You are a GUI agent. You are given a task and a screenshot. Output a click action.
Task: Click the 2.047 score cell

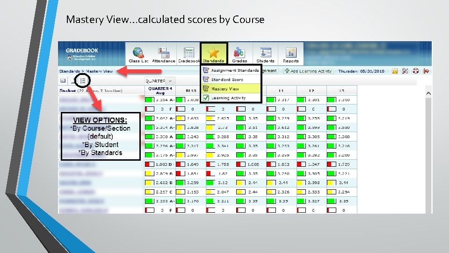pos(221,192)
